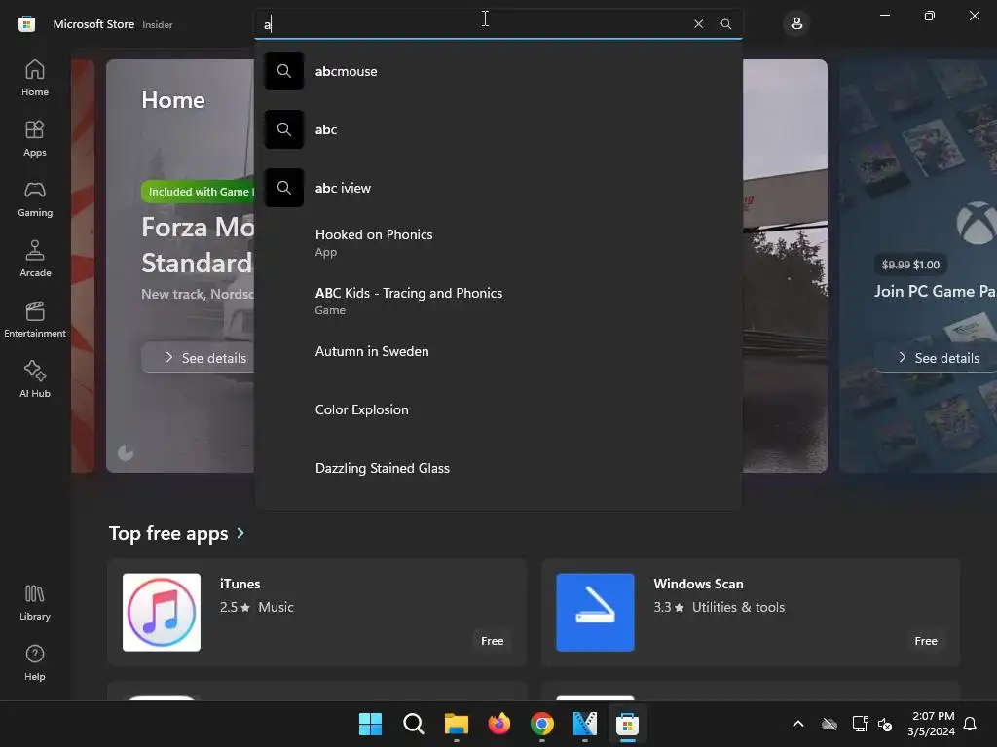
Task: Click the cloud sync tray icon
Action: pos(830,724)
